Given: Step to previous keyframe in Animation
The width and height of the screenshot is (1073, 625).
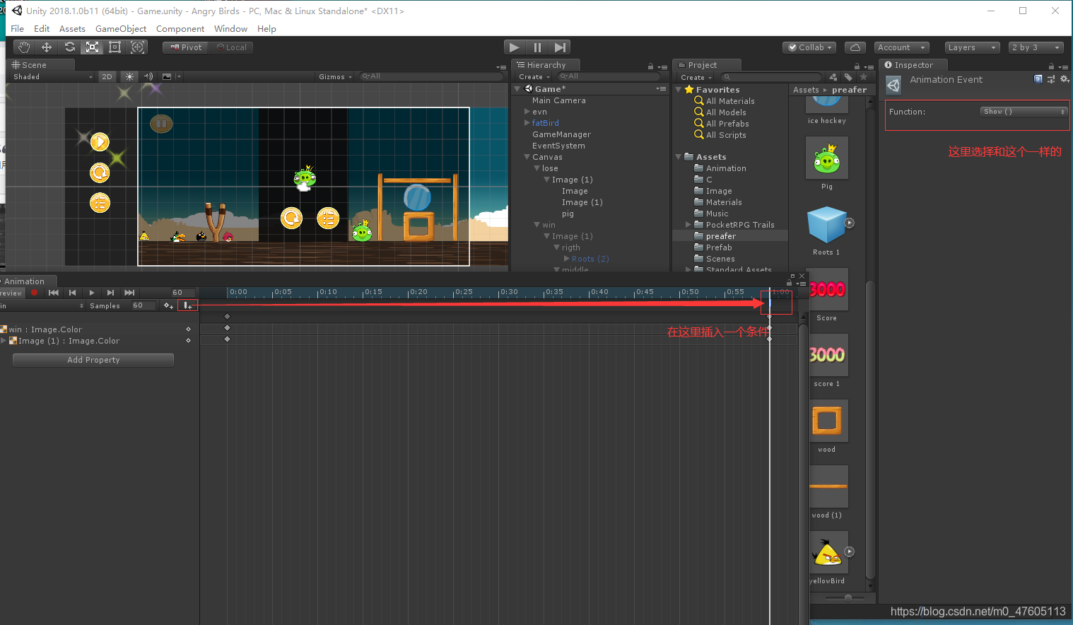Looking at the screenshot, I should point(72,293).
